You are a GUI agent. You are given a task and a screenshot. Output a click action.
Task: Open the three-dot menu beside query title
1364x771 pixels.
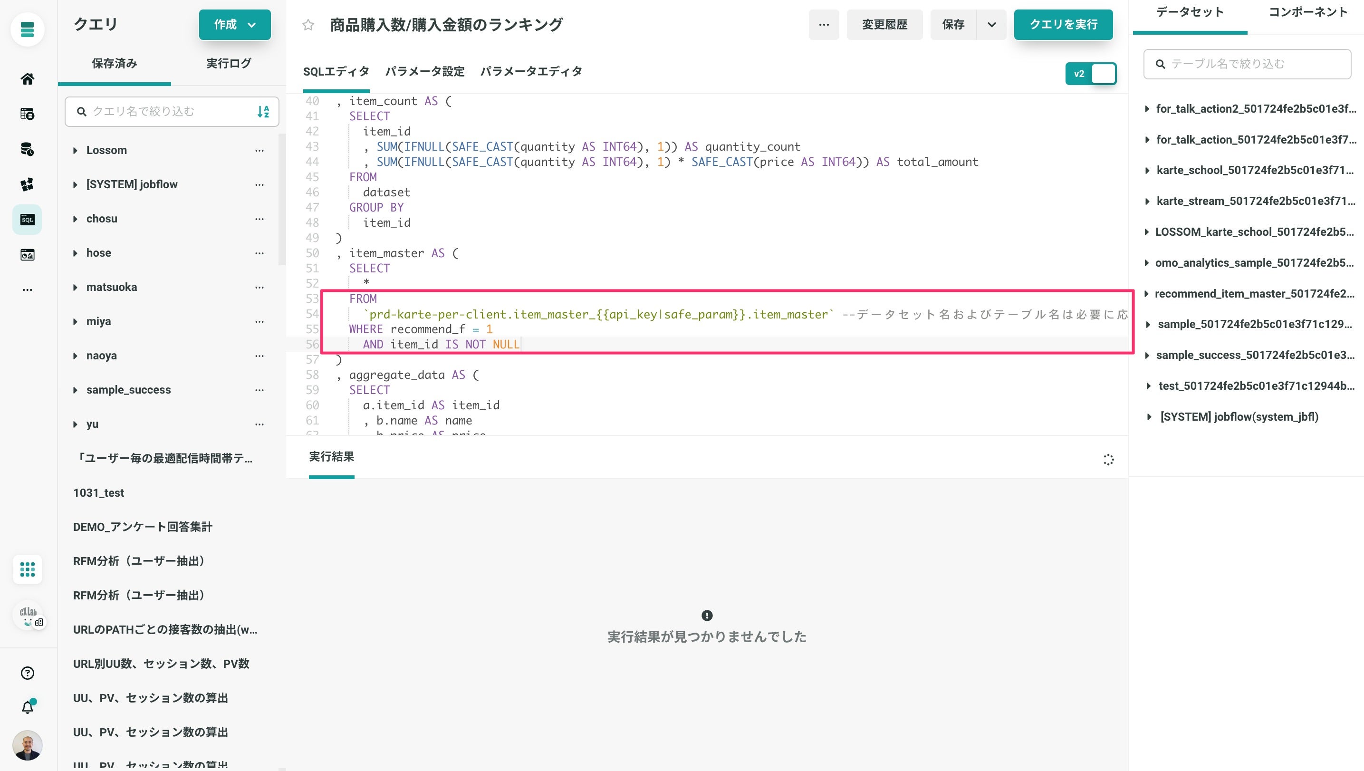point(824,24)
